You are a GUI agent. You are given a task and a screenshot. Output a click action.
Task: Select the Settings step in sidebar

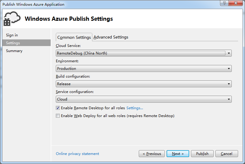pos(27,43)
